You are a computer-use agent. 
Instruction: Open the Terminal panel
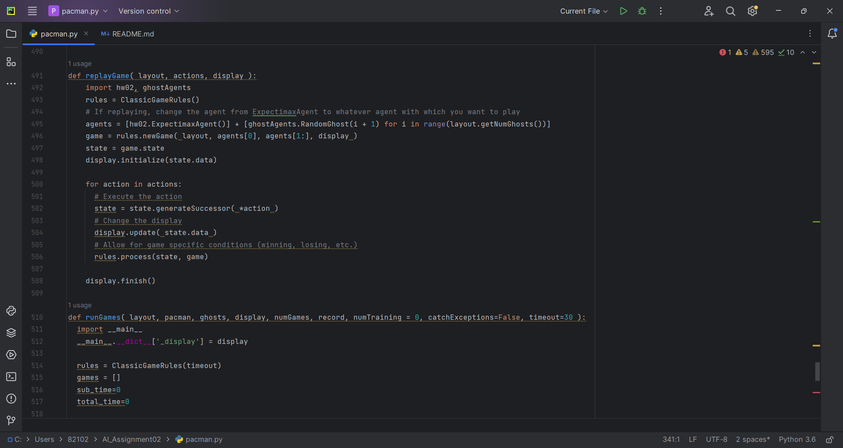pyautogui.click(x=11, y=377)
